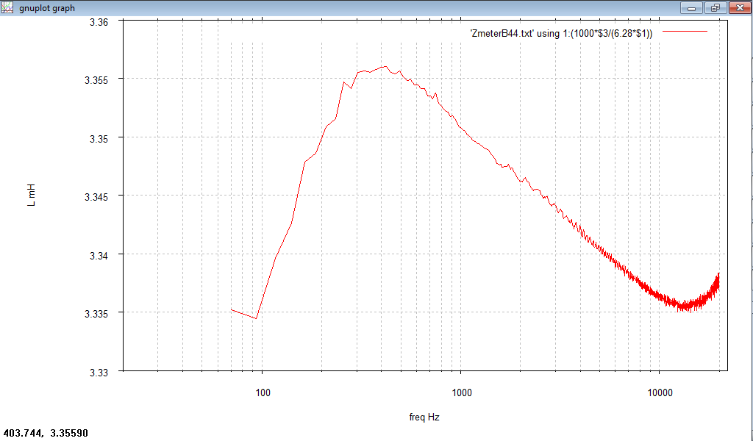The width and height of the screenshot is (753, 441).
Task: Click the 3.34 y-axis tick label
Action: pyautogui.click(x=99, y=256)
